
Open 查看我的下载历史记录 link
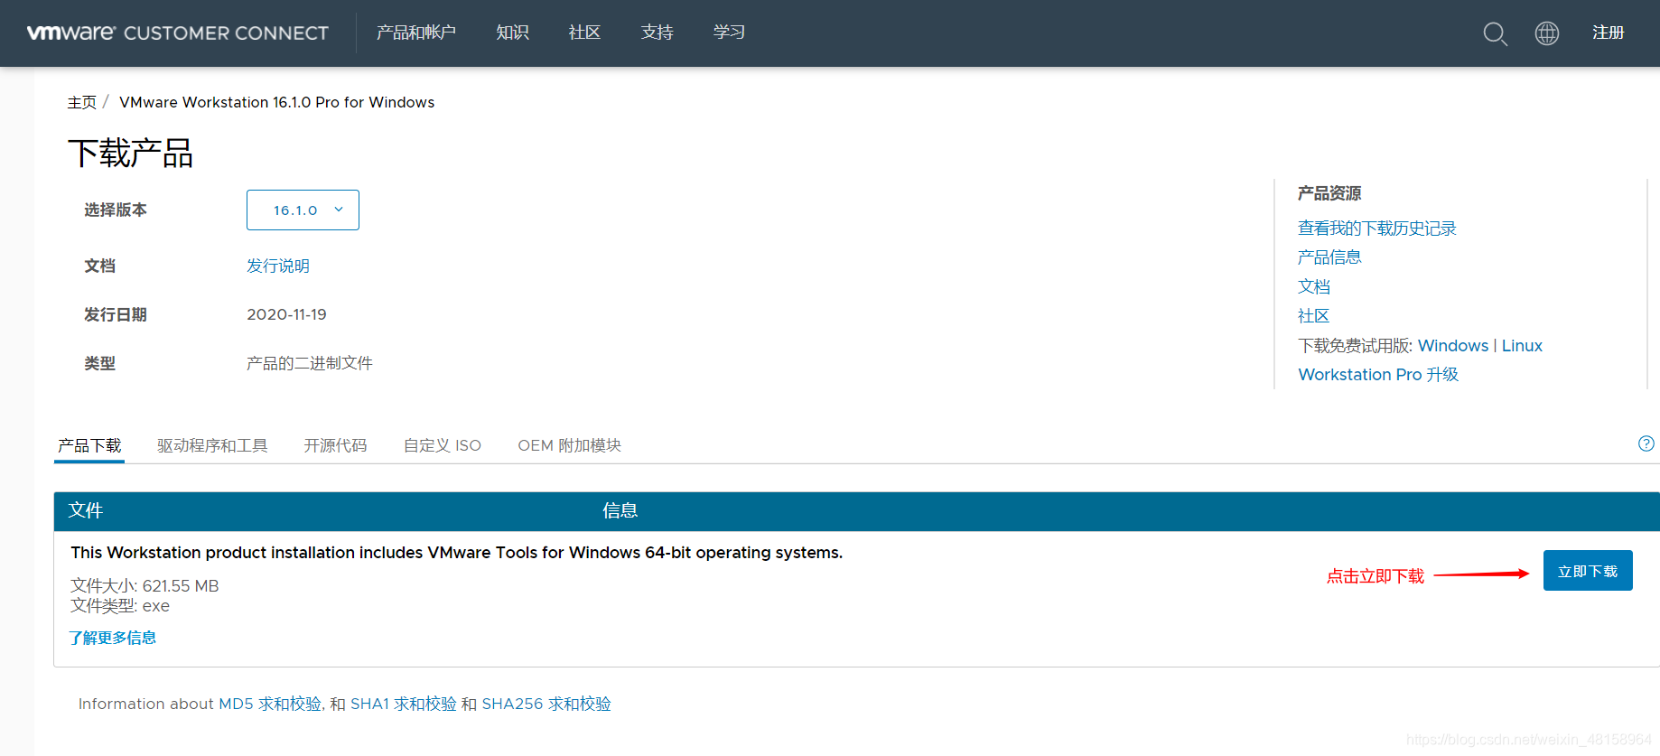(x=1376, y=229)
